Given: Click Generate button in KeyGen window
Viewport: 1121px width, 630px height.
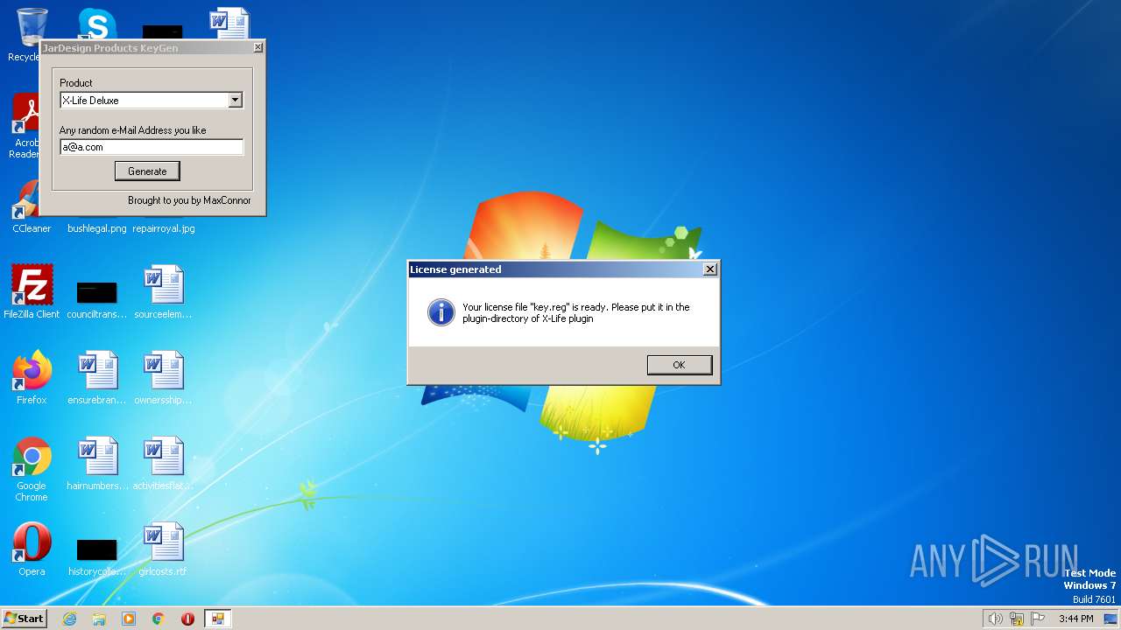Looking at the screenshot, I should tap(147, 171).
